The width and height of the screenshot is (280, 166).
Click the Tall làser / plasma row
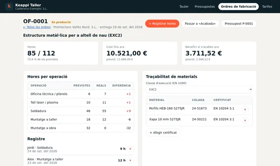80,103
